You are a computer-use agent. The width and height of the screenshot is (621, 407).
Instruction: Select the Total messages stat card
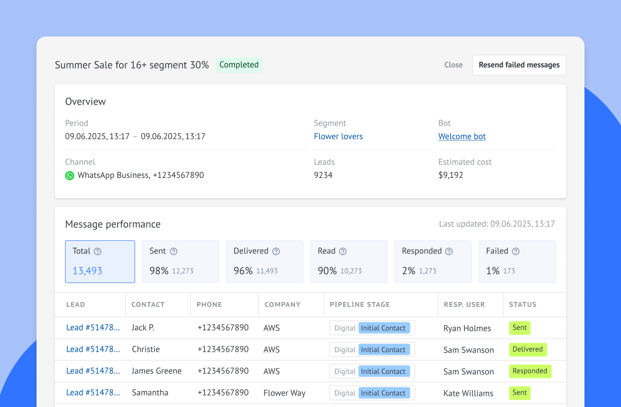click(x=100, y=261)
